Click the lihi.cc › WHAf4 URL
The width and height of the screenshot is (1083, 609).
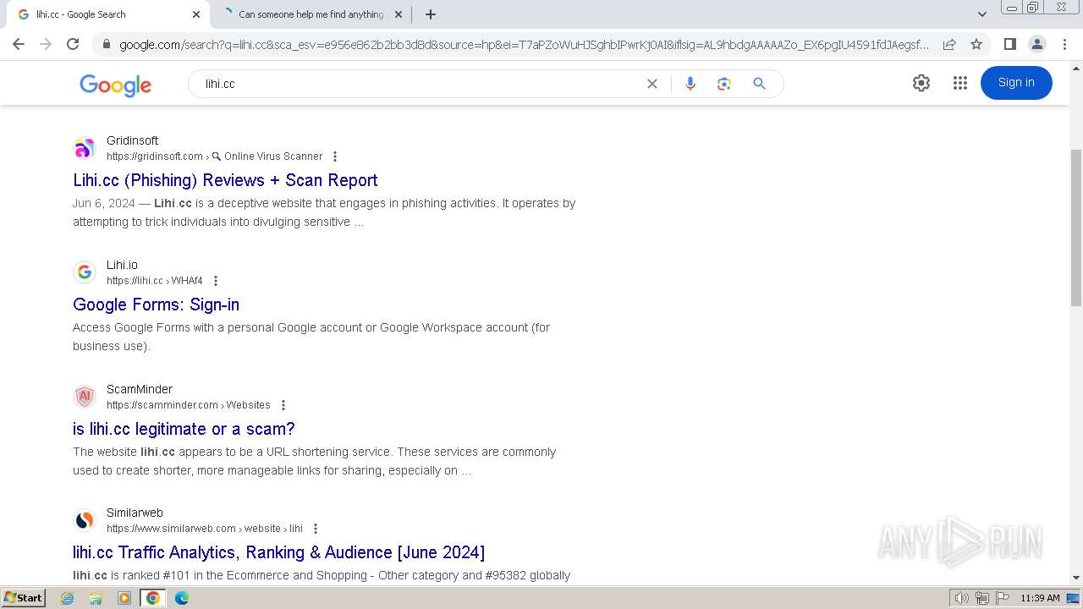click(x=155, y=281)
